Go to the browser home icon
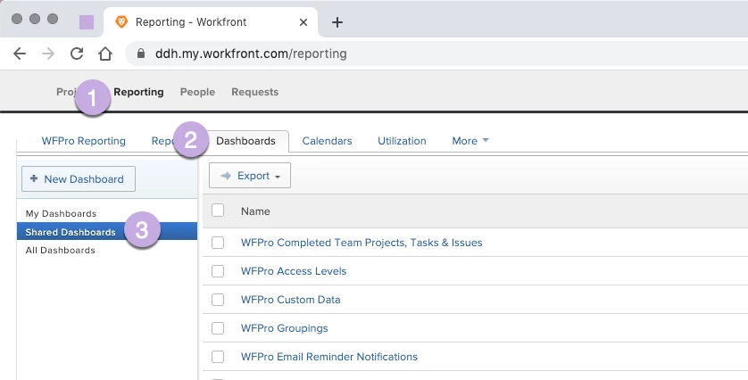 point(105,54)
